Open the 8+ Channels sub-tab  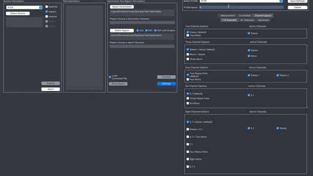(x=247, y=20)
